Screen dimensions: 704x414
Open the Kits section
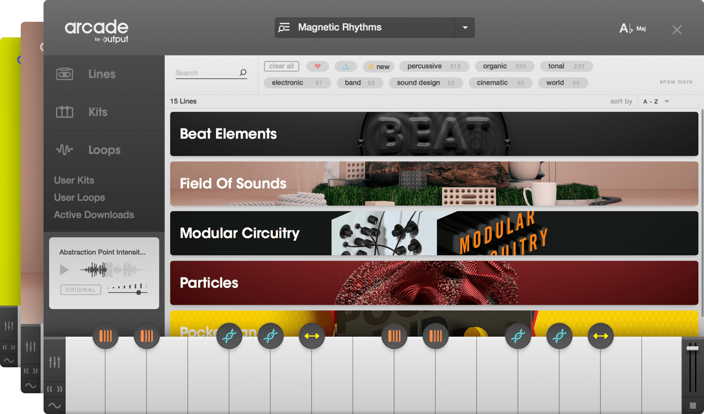coord(104,112)
